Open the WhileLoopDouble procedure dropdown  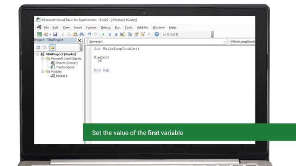242,41
